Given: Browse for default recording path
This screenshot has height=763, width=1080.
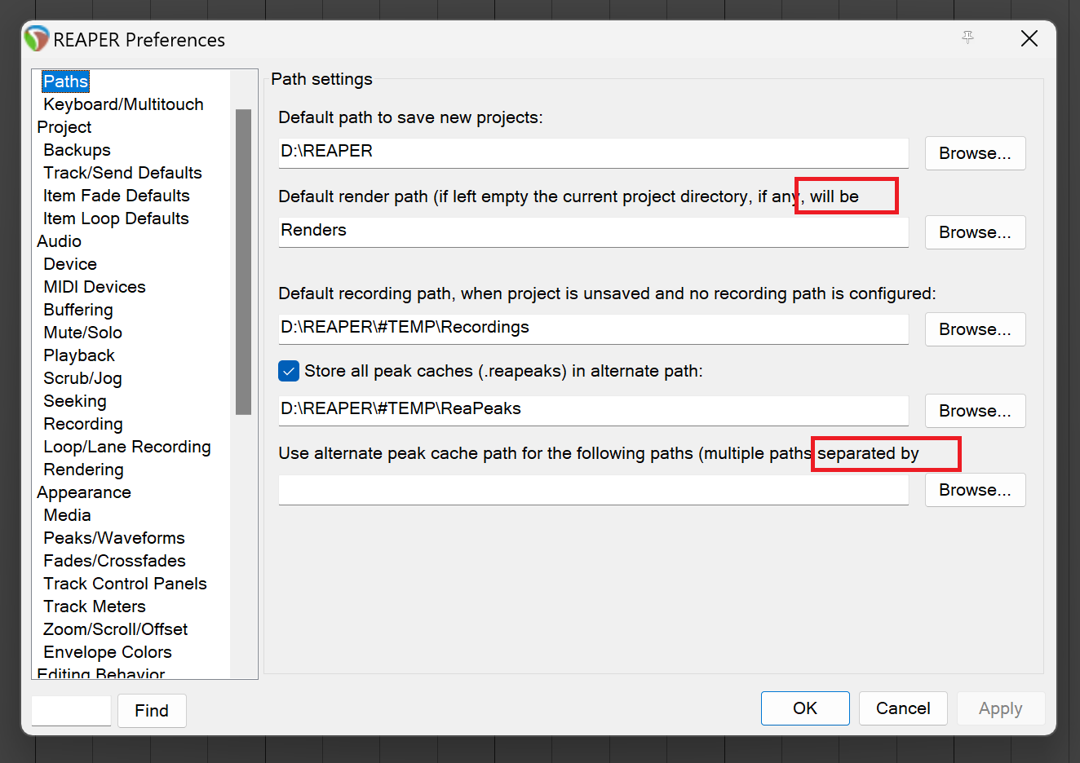Looking at the screenshot, I should coord(975,329).
